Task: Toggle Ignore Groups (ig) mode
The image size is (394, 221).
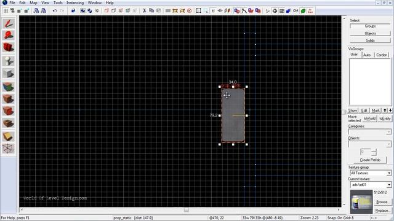Action: click(97, 11)
